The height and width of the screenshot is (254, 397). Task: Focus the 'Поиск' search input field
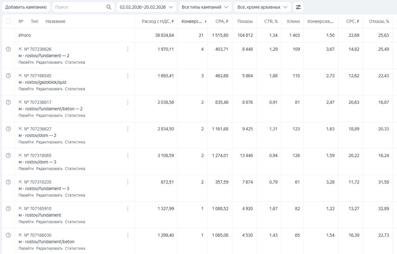point(79,7)
